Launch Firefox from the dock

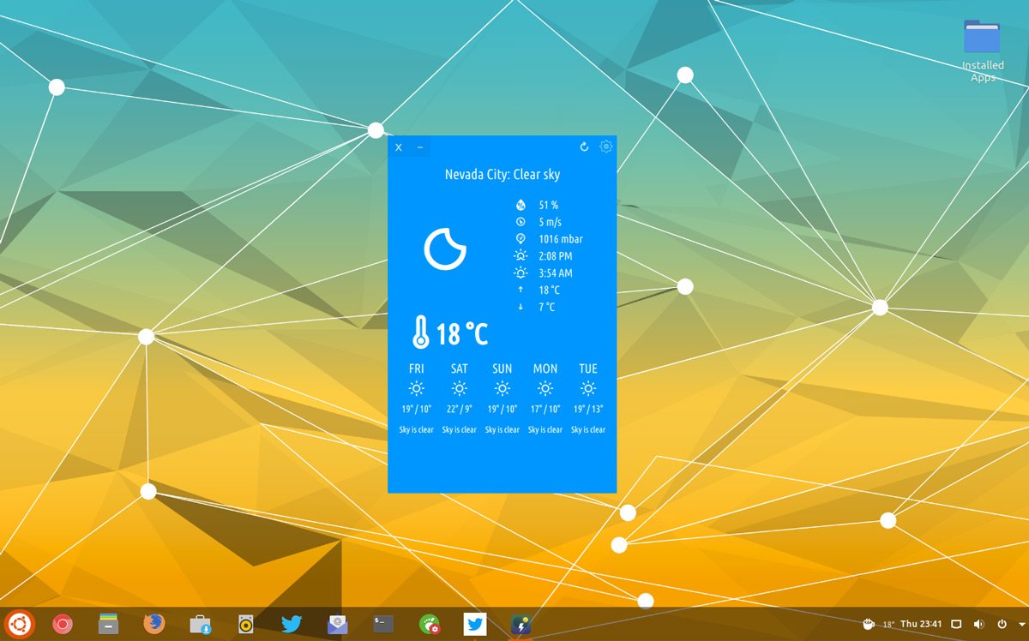point(153,624)
